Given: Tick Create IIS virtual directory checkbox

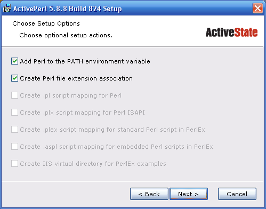Looking at the screenshot, I should [14, 164].
